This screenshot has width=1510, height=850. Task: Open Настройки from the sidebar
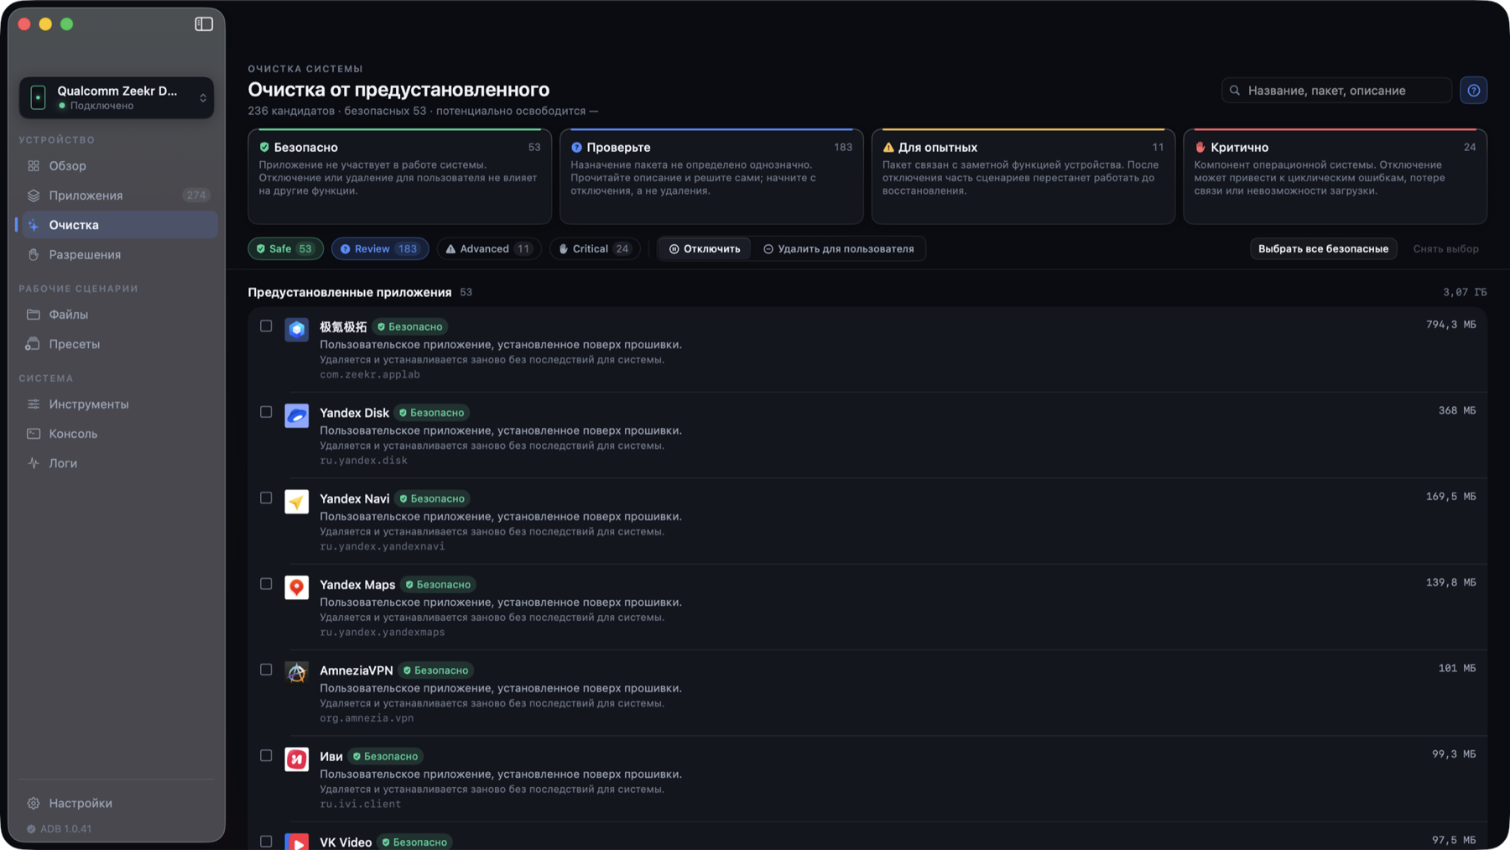pos(117,803)
